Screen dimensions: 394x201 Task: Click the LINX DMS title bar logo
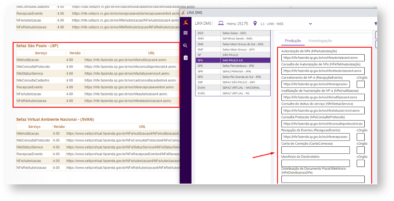[x=183, y=13]
